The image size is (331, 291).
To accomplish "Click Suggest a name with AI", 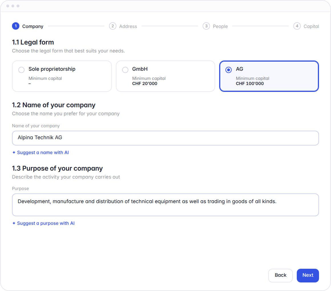I will coord(41,152).
